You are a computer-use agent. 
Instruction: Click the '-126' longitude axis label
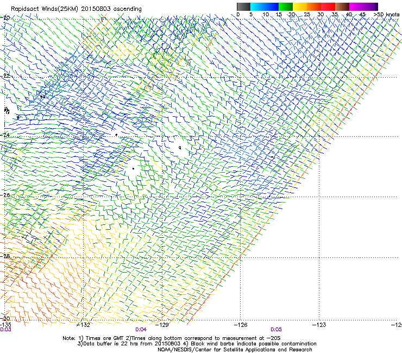tap(241, 325)
